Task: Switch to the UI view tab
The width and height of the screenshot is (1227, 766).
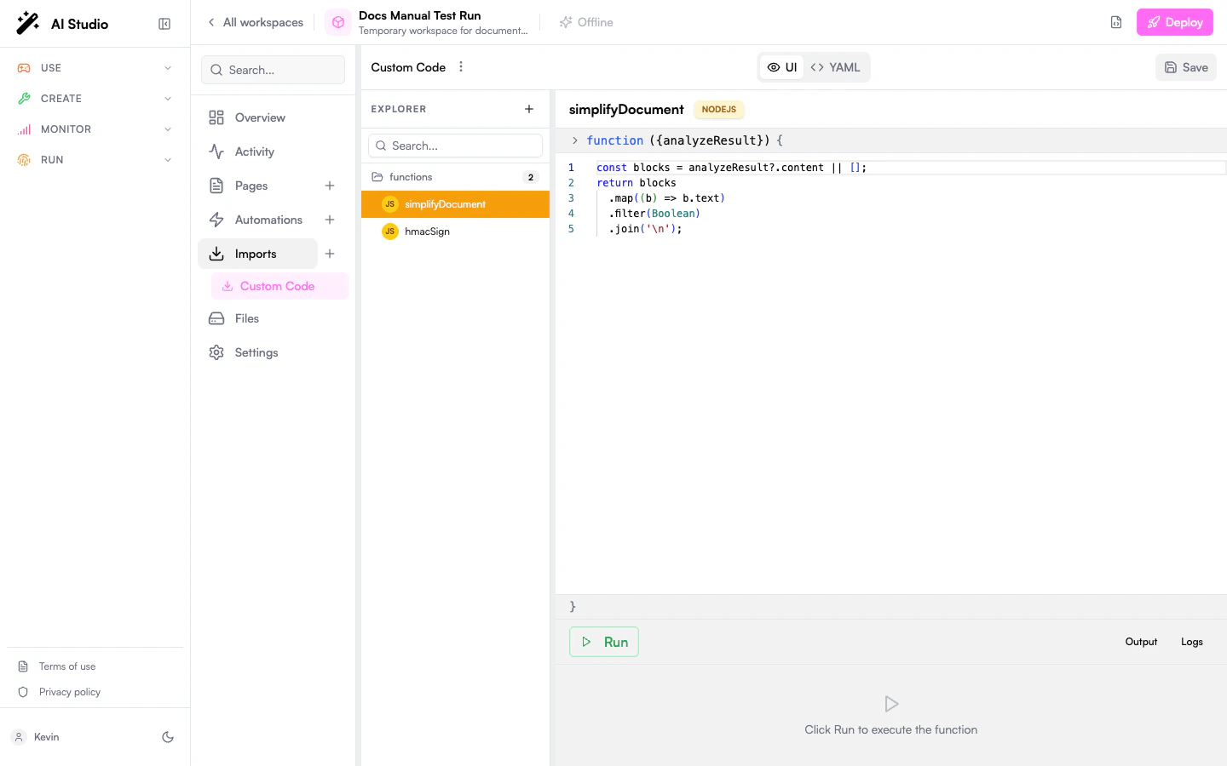Action: (x=781, y=67)
